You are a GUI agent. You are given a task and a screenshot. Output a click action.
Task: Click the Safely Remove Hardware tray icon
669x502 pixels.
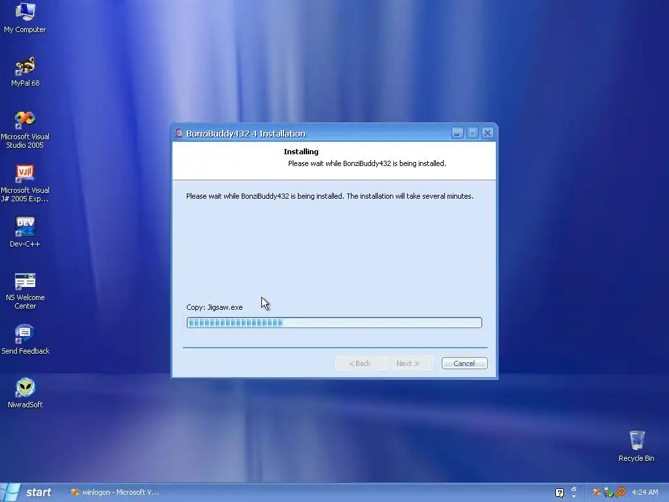(x=608, y=493)
